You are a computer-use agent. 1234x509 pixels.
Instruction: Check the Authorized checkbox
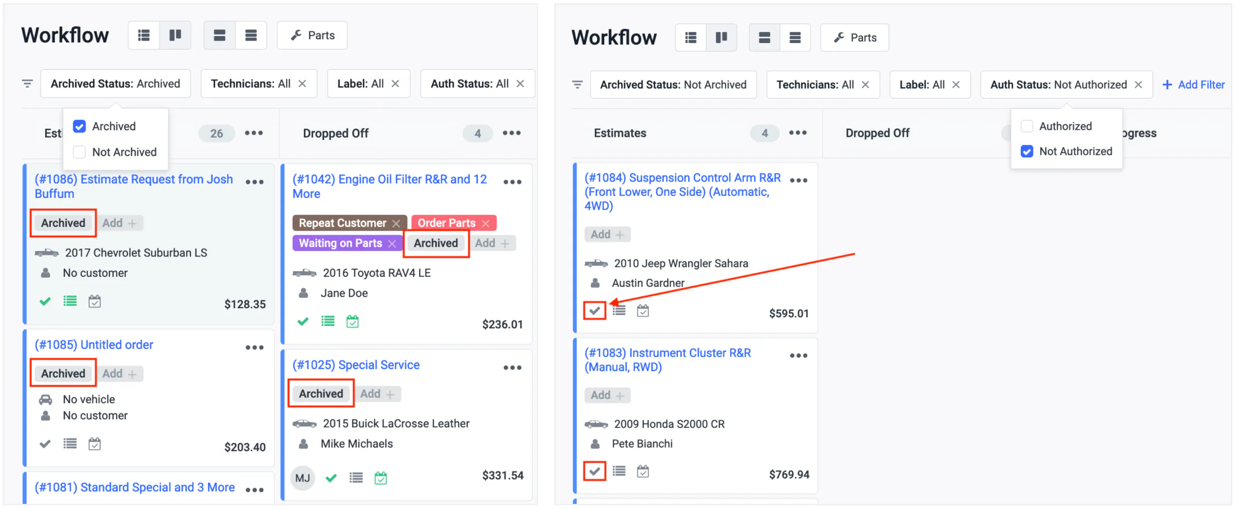[x=1027, y=126]
